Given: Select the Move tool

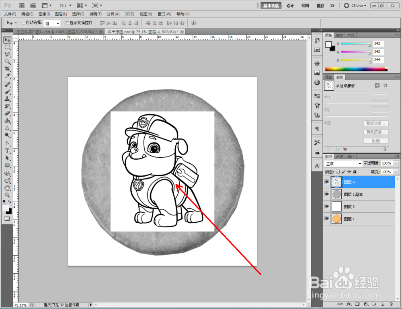Looking at the screenshot, I should click(7, 40).
